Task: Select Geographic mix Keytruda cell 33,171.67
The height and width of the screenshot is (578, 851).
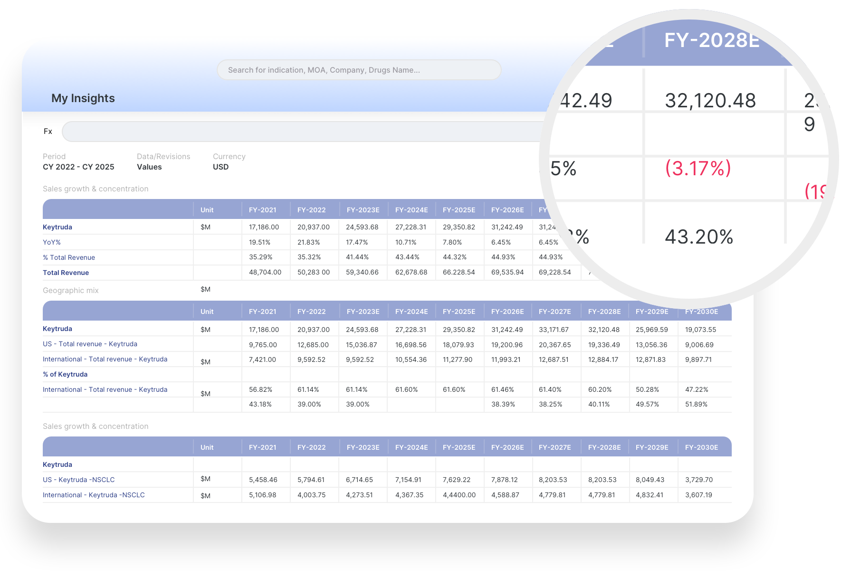Action: 554,330
